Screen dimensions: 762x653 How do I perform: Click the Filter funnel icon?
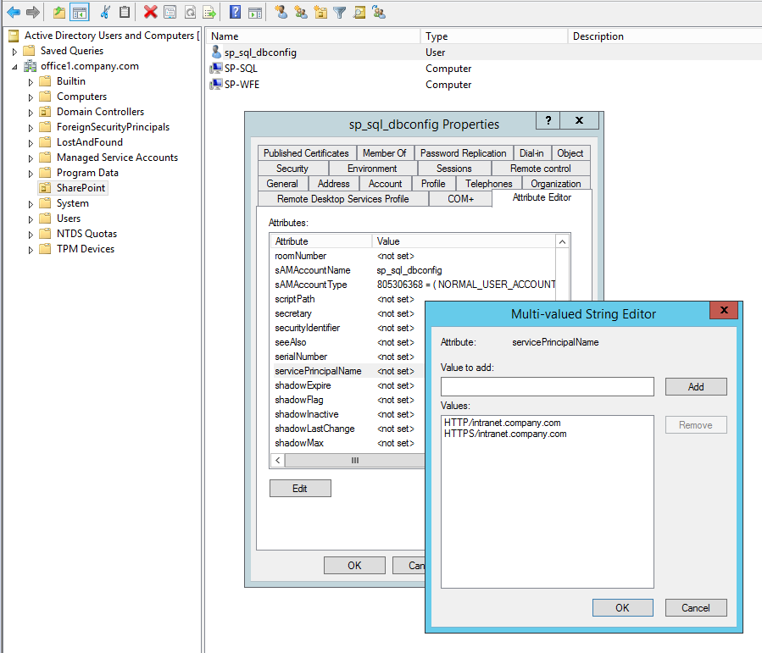coord(340,12)
